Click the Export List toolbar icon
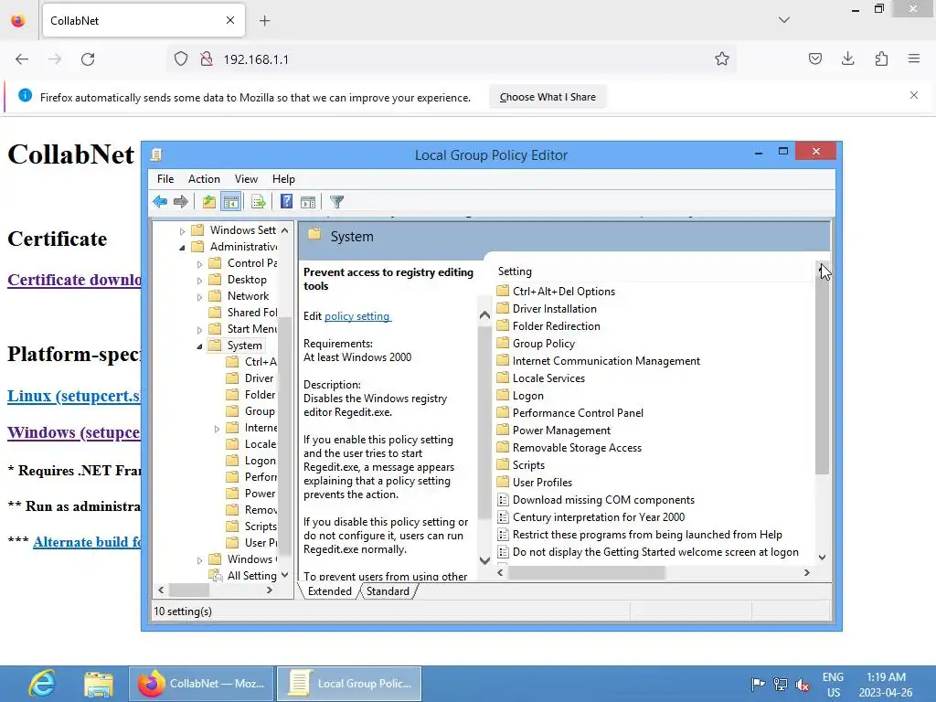Image resolution: width=936 pixels, height=702 pixels. click(x=258, y=202)
